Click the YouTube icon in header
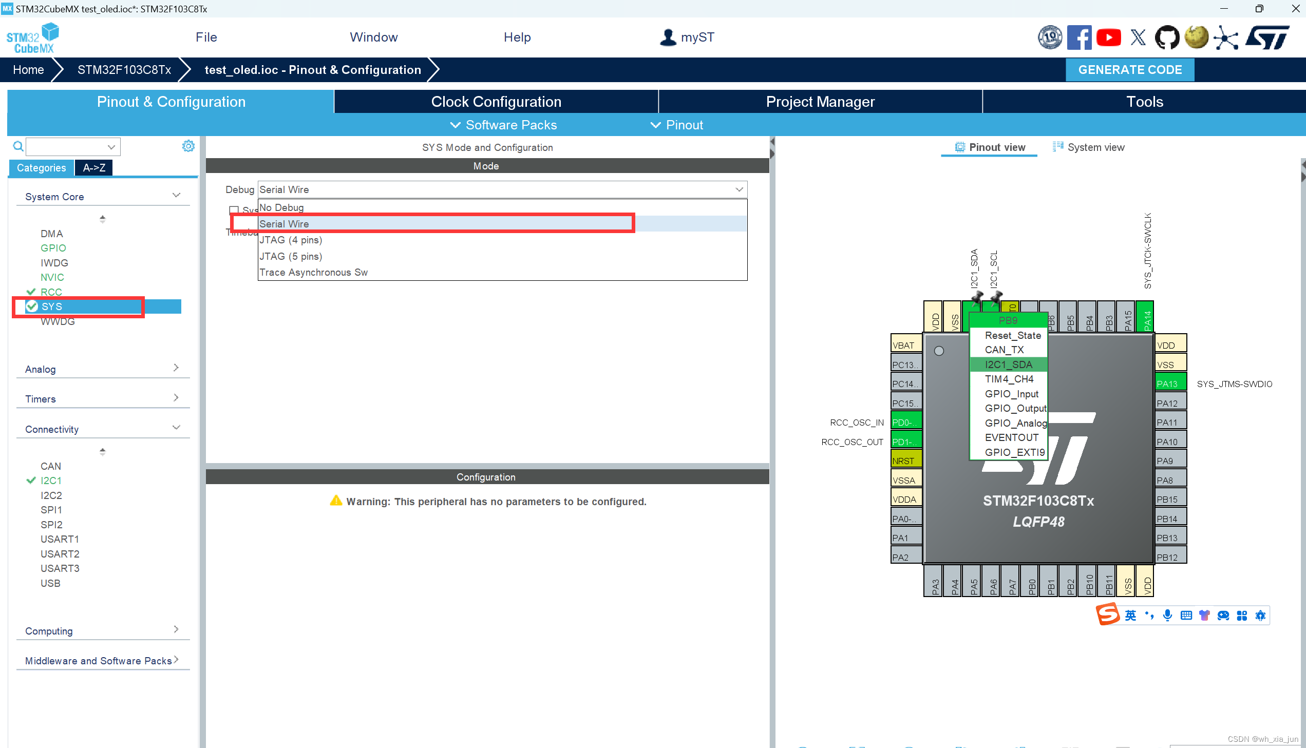The width and height of the screenshot is (1306, 748). (x=1108, y=37)
